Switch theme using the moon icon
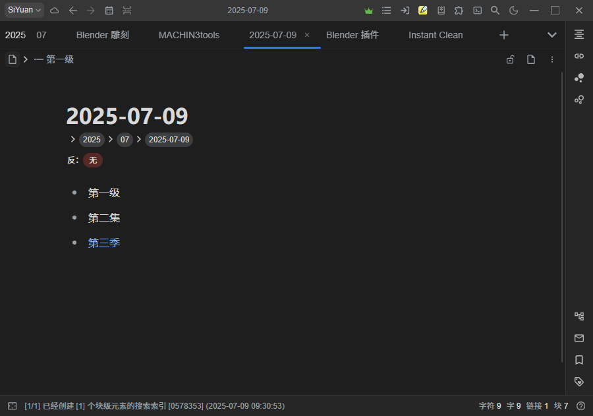Viewport: 593px width, 416px height. pyautogui.click(x=513, y=11)
